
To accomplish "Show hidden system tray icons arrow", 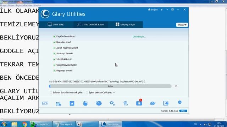I will tap(201, 125).
